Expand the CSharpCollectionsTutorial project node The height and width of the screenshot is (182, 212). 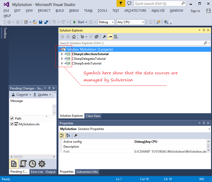click(x=62, y=54)
